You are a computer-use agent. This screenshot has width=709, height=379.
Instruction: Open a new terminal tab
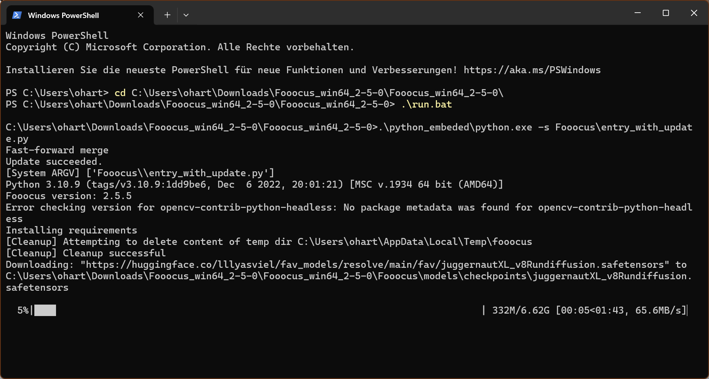(x=167, y=15)
